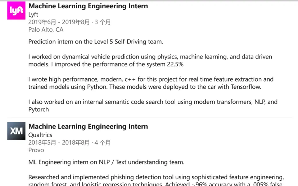This screenshot has width=298, height=186.
Task: Click the 2018年5月 - 2018年8月 date range
Action: pos(59,143)
